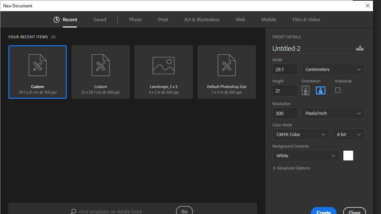Switch to the Saved tab

coord(100,20)
